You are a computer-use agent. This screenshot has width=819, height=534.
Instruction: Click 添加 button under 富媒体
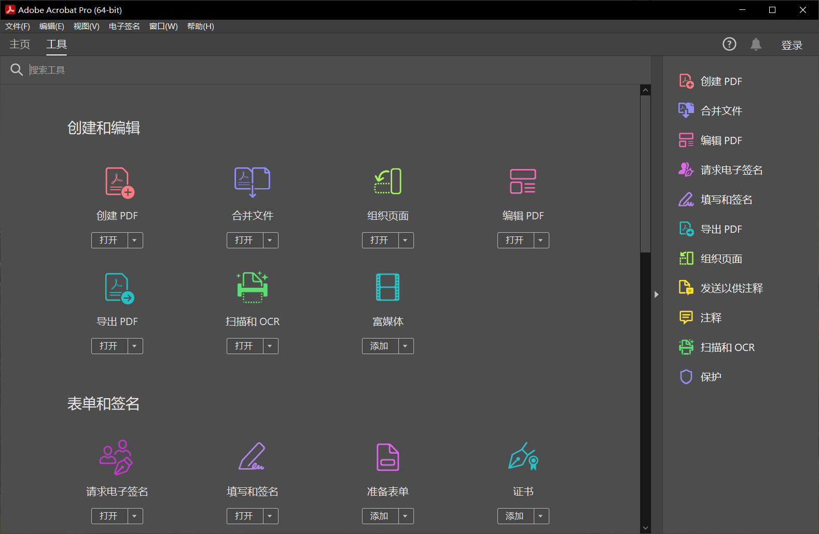(380, 346)
